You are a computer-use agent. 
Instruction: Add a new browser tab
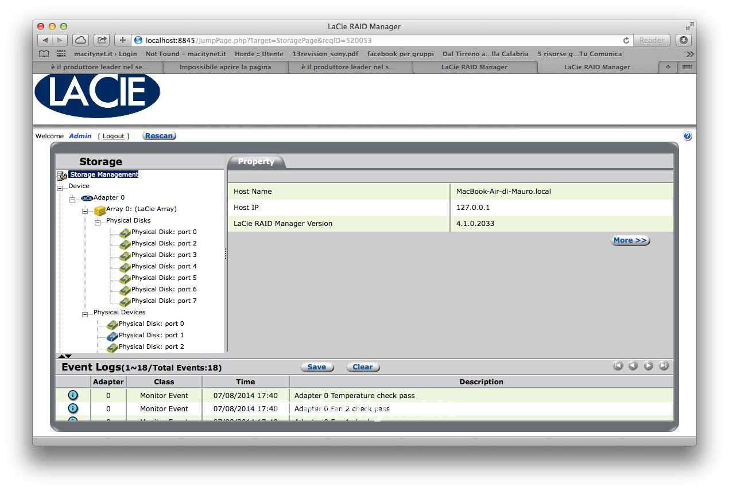click(x=668, y=67)
